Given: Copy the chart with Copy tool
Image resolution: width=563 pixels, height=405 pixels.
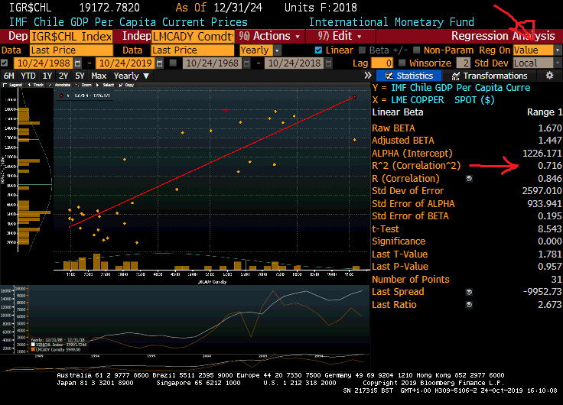Looking at the screenshot, I should [x=126, y=85].
